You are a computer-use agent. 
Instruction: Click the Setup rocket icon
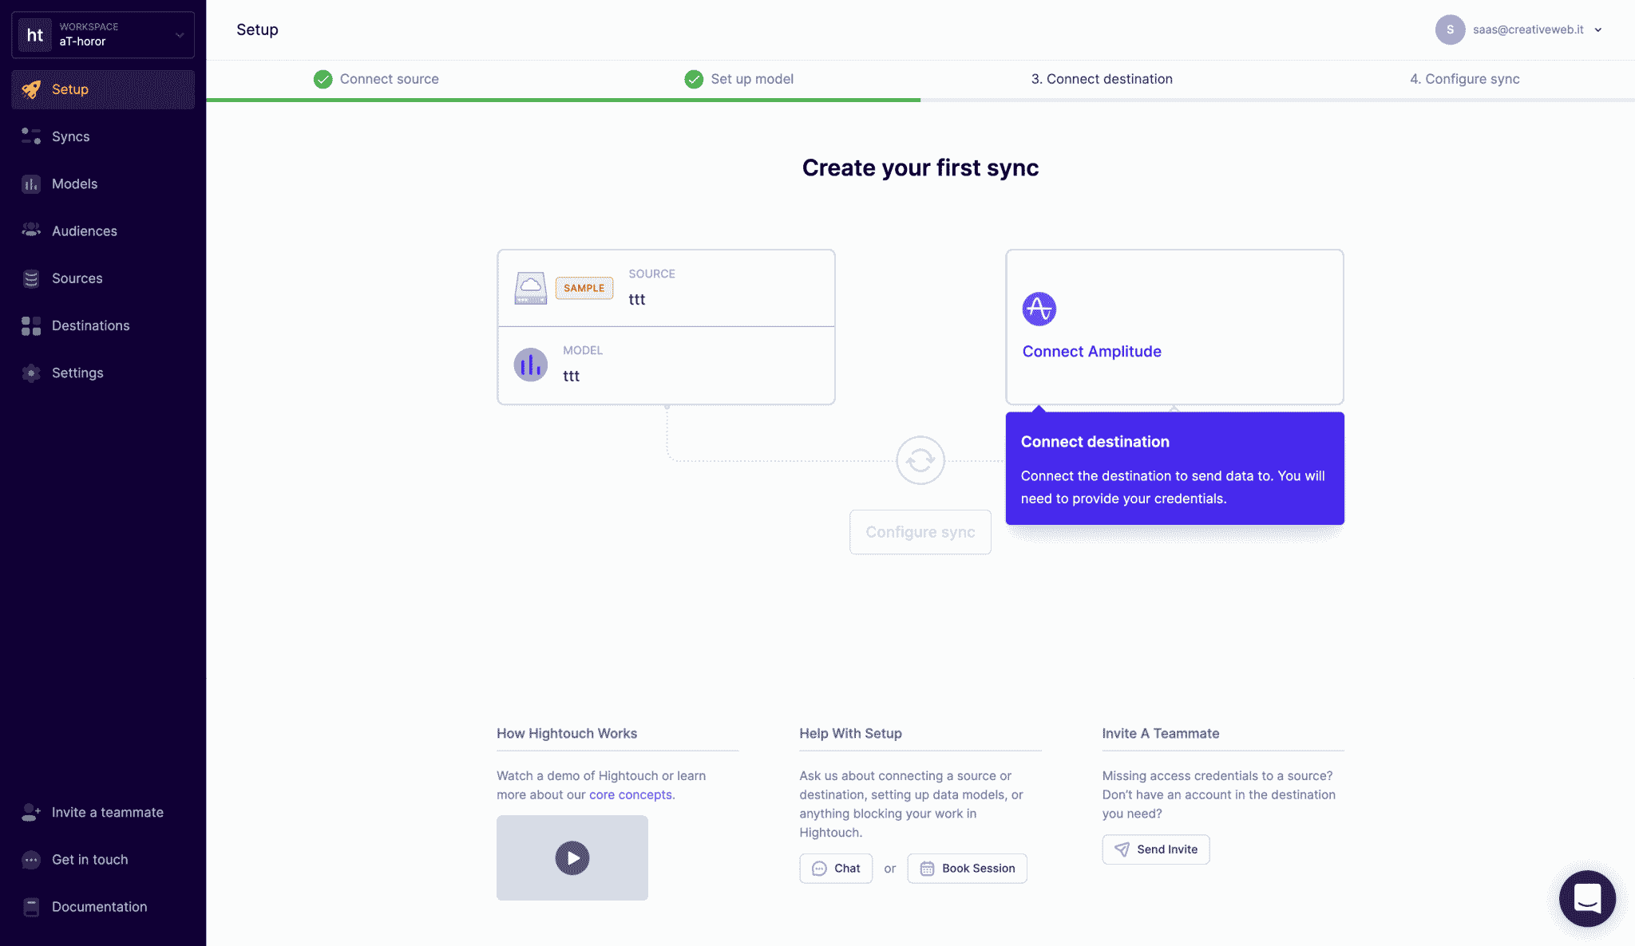(x=32, y=88)
